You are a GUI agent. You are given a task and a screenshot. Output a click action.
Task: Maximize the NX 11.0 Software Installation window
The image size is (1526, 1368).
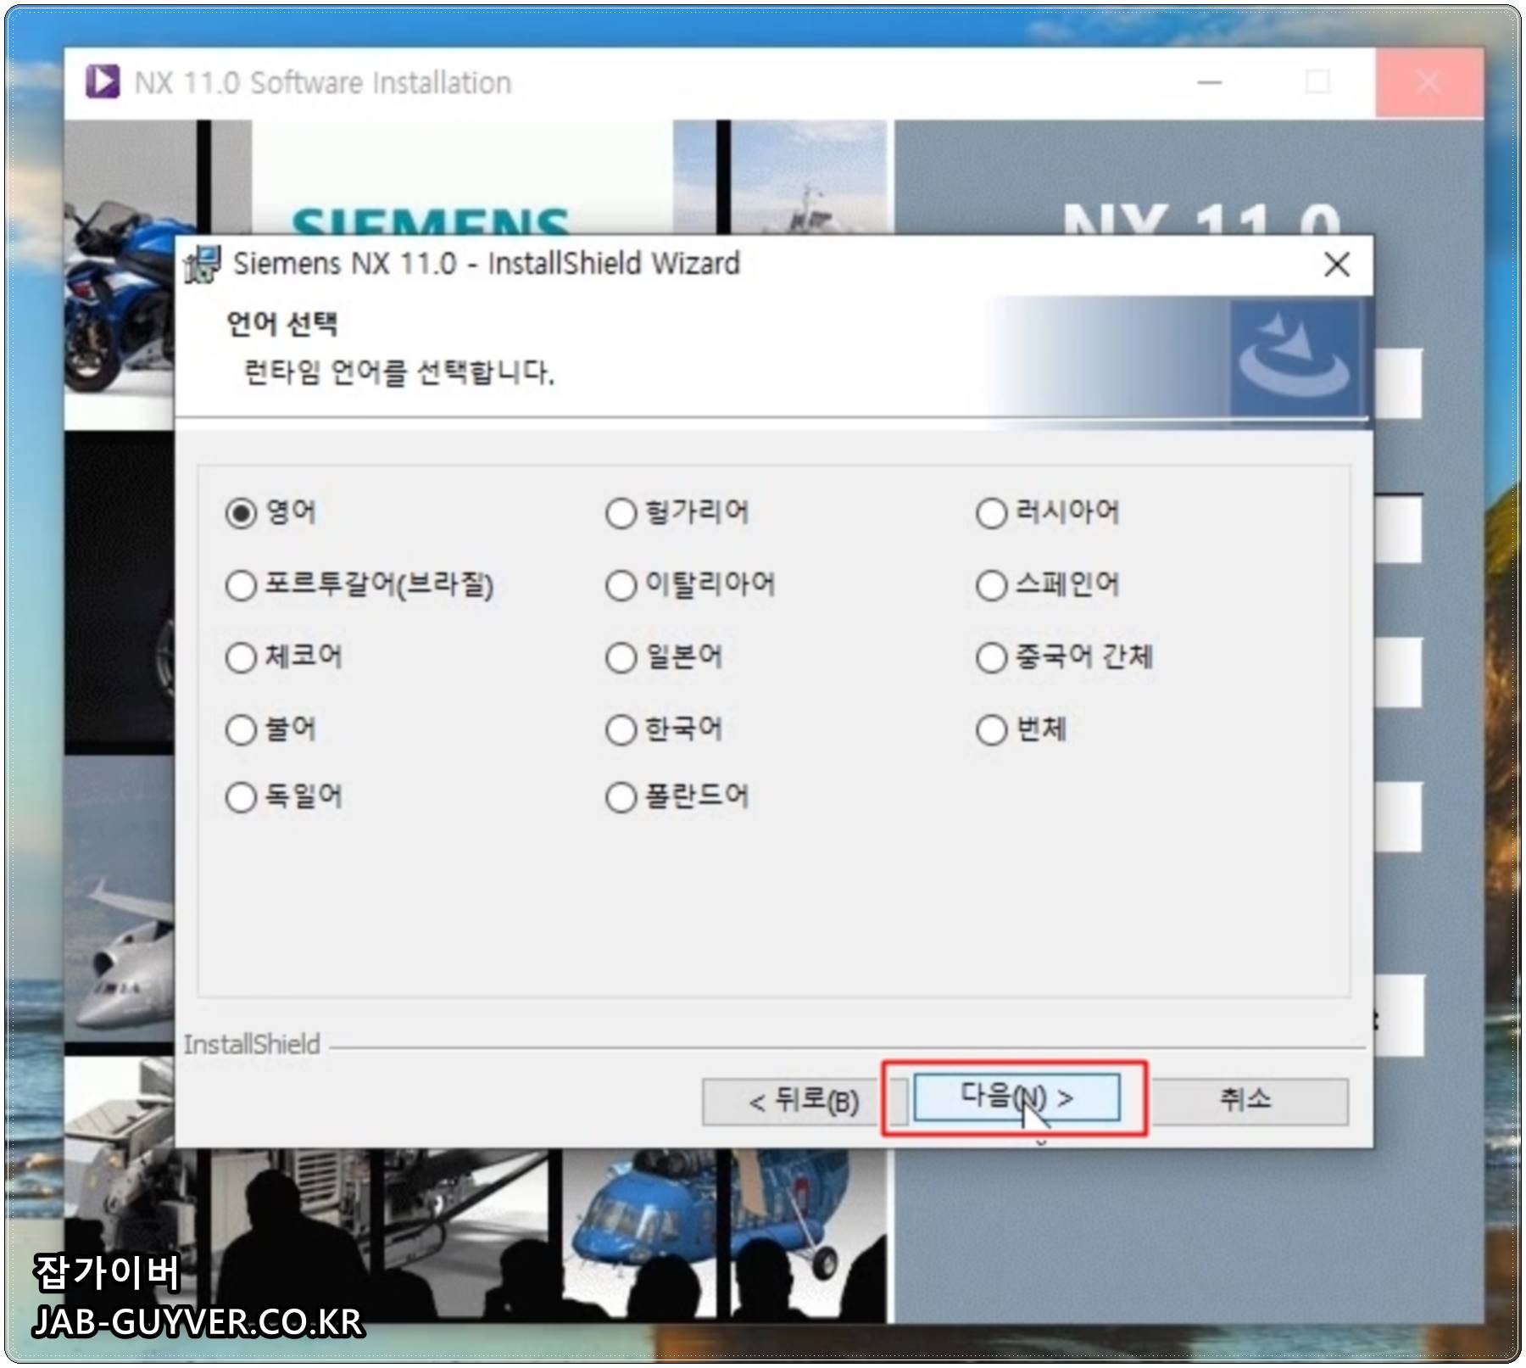[1318, 82]
